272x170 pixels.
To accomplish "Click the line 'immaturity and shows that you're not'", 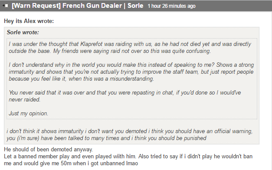I will pos(131,72).
